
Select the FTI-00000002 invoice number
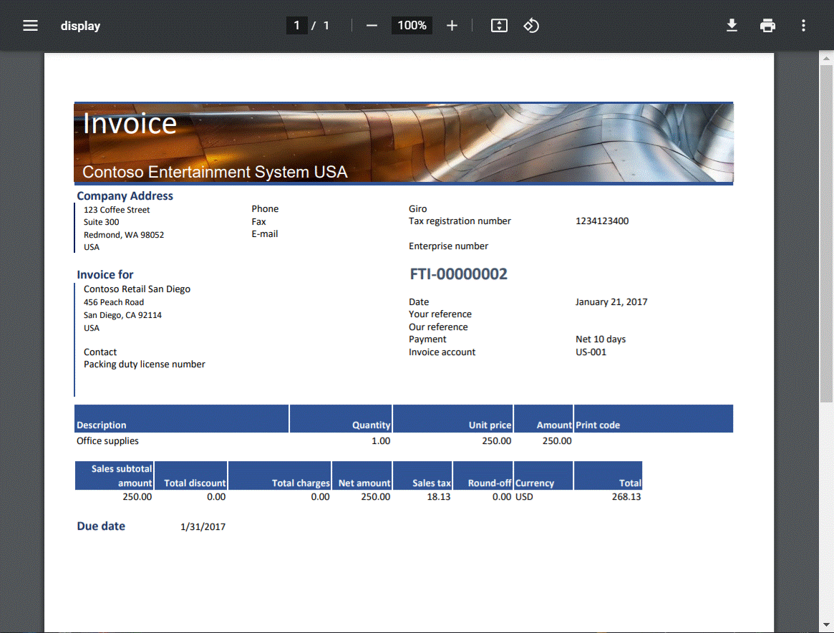(x=458, y=274)
